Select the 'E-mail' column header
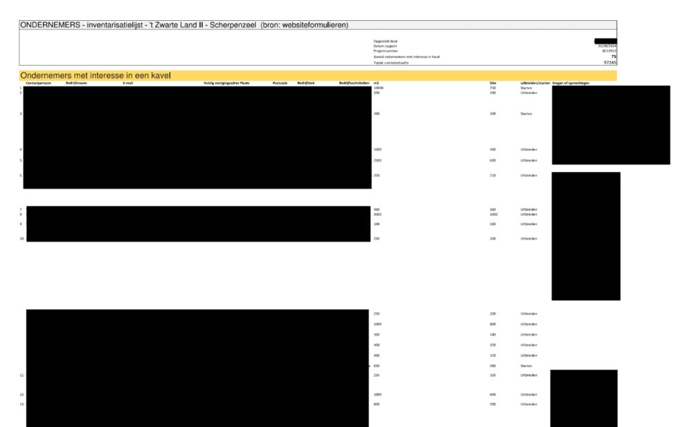 coord(128,83)
